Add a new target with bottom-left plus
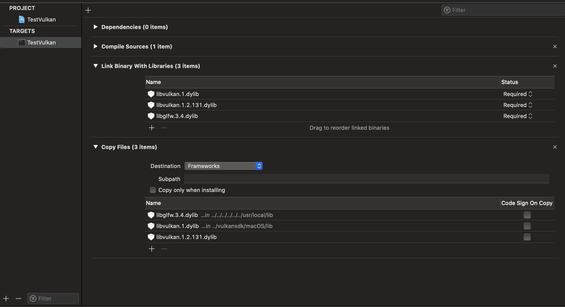 (6, 298)
